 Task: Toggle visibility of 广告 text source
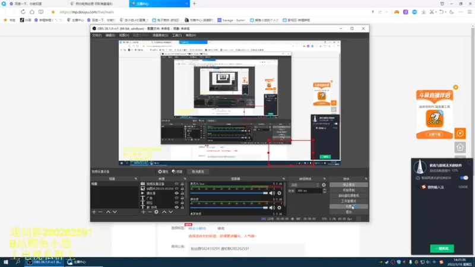[x=176, y=198]
